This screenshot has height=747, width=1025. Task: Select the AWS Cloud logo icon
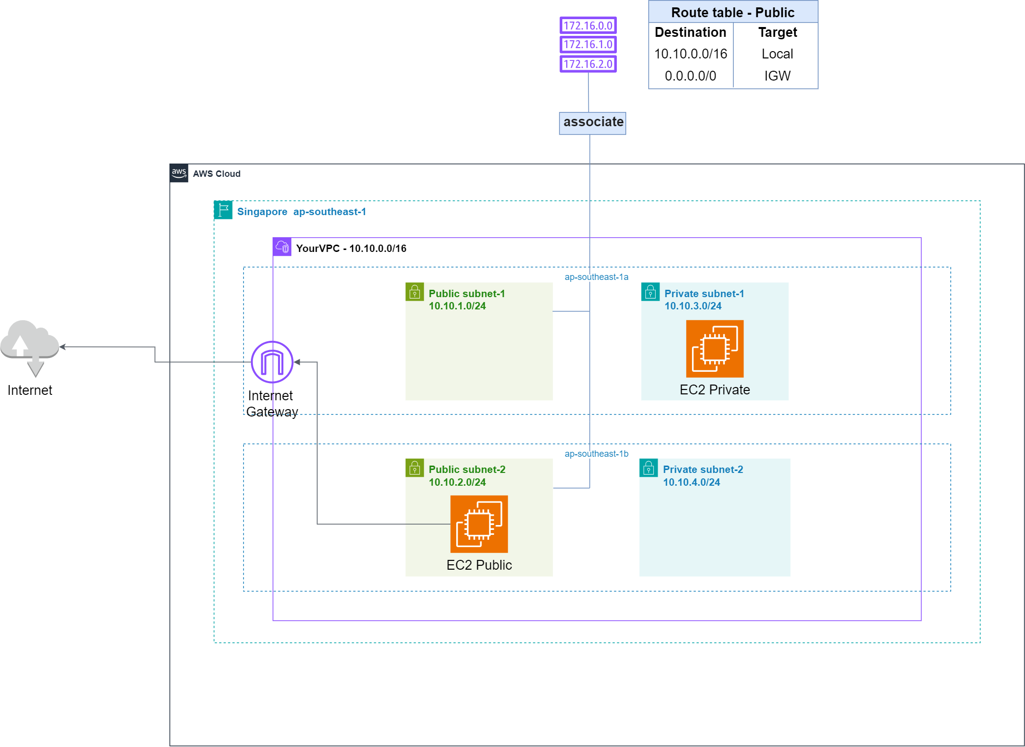[x=179, y=173]
